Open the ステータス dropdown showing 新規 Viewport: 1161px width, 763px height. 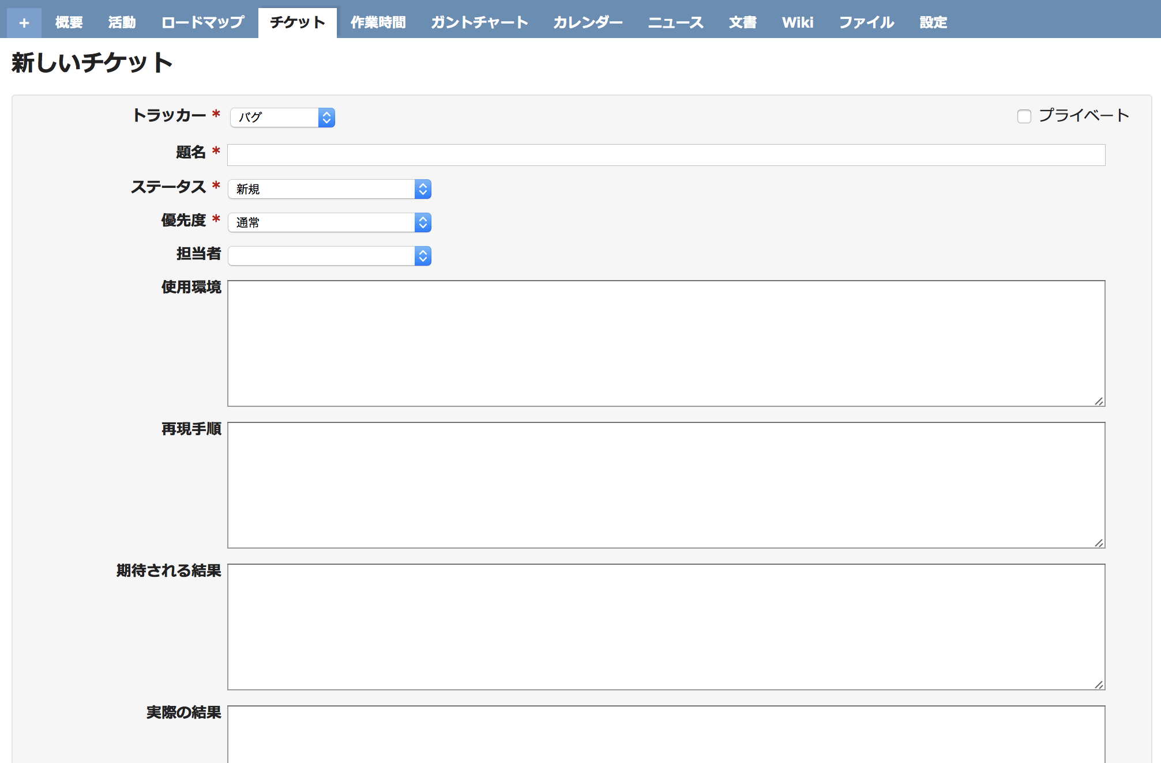tap(329, 189)
